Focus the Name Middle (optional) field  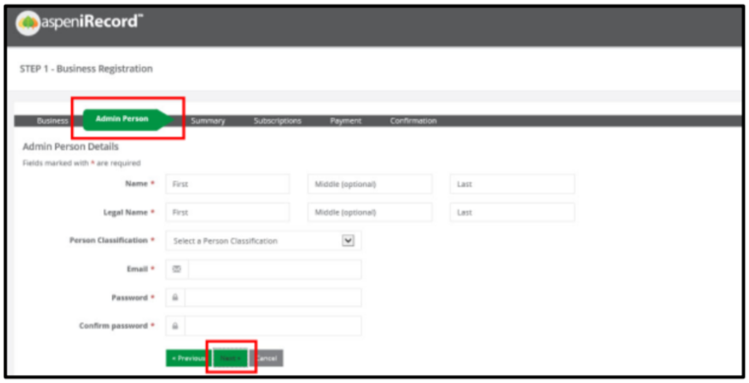(370, 184)
